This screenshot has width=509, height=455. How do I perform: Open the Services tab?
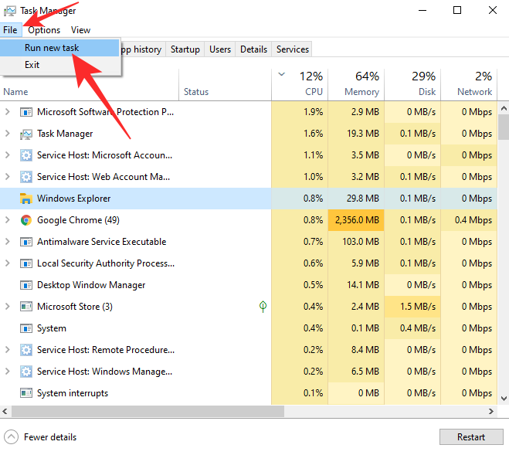293,49
